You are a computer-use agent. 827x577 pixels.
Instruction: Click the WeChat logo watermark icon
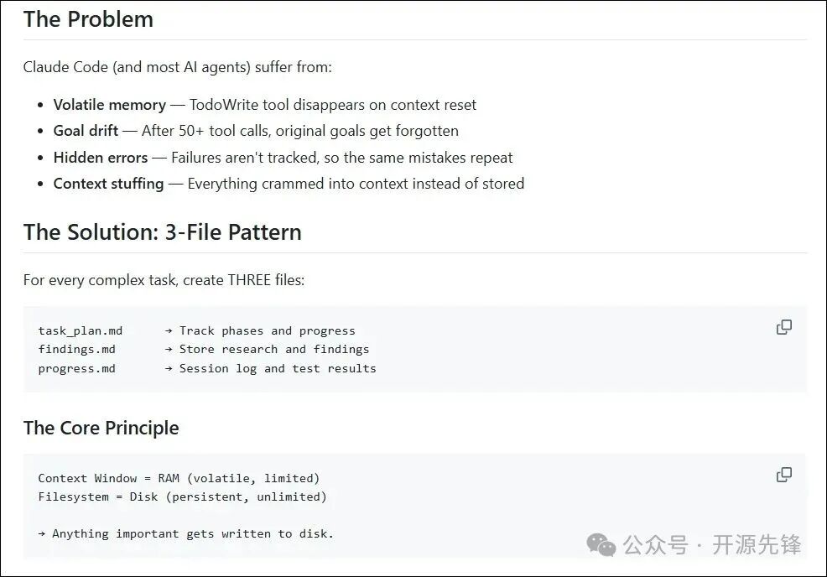click(601, 545)
